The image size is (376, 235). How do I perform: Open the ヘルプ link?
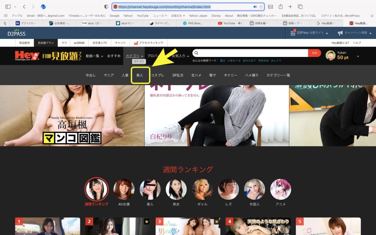[x=357, y=43]
